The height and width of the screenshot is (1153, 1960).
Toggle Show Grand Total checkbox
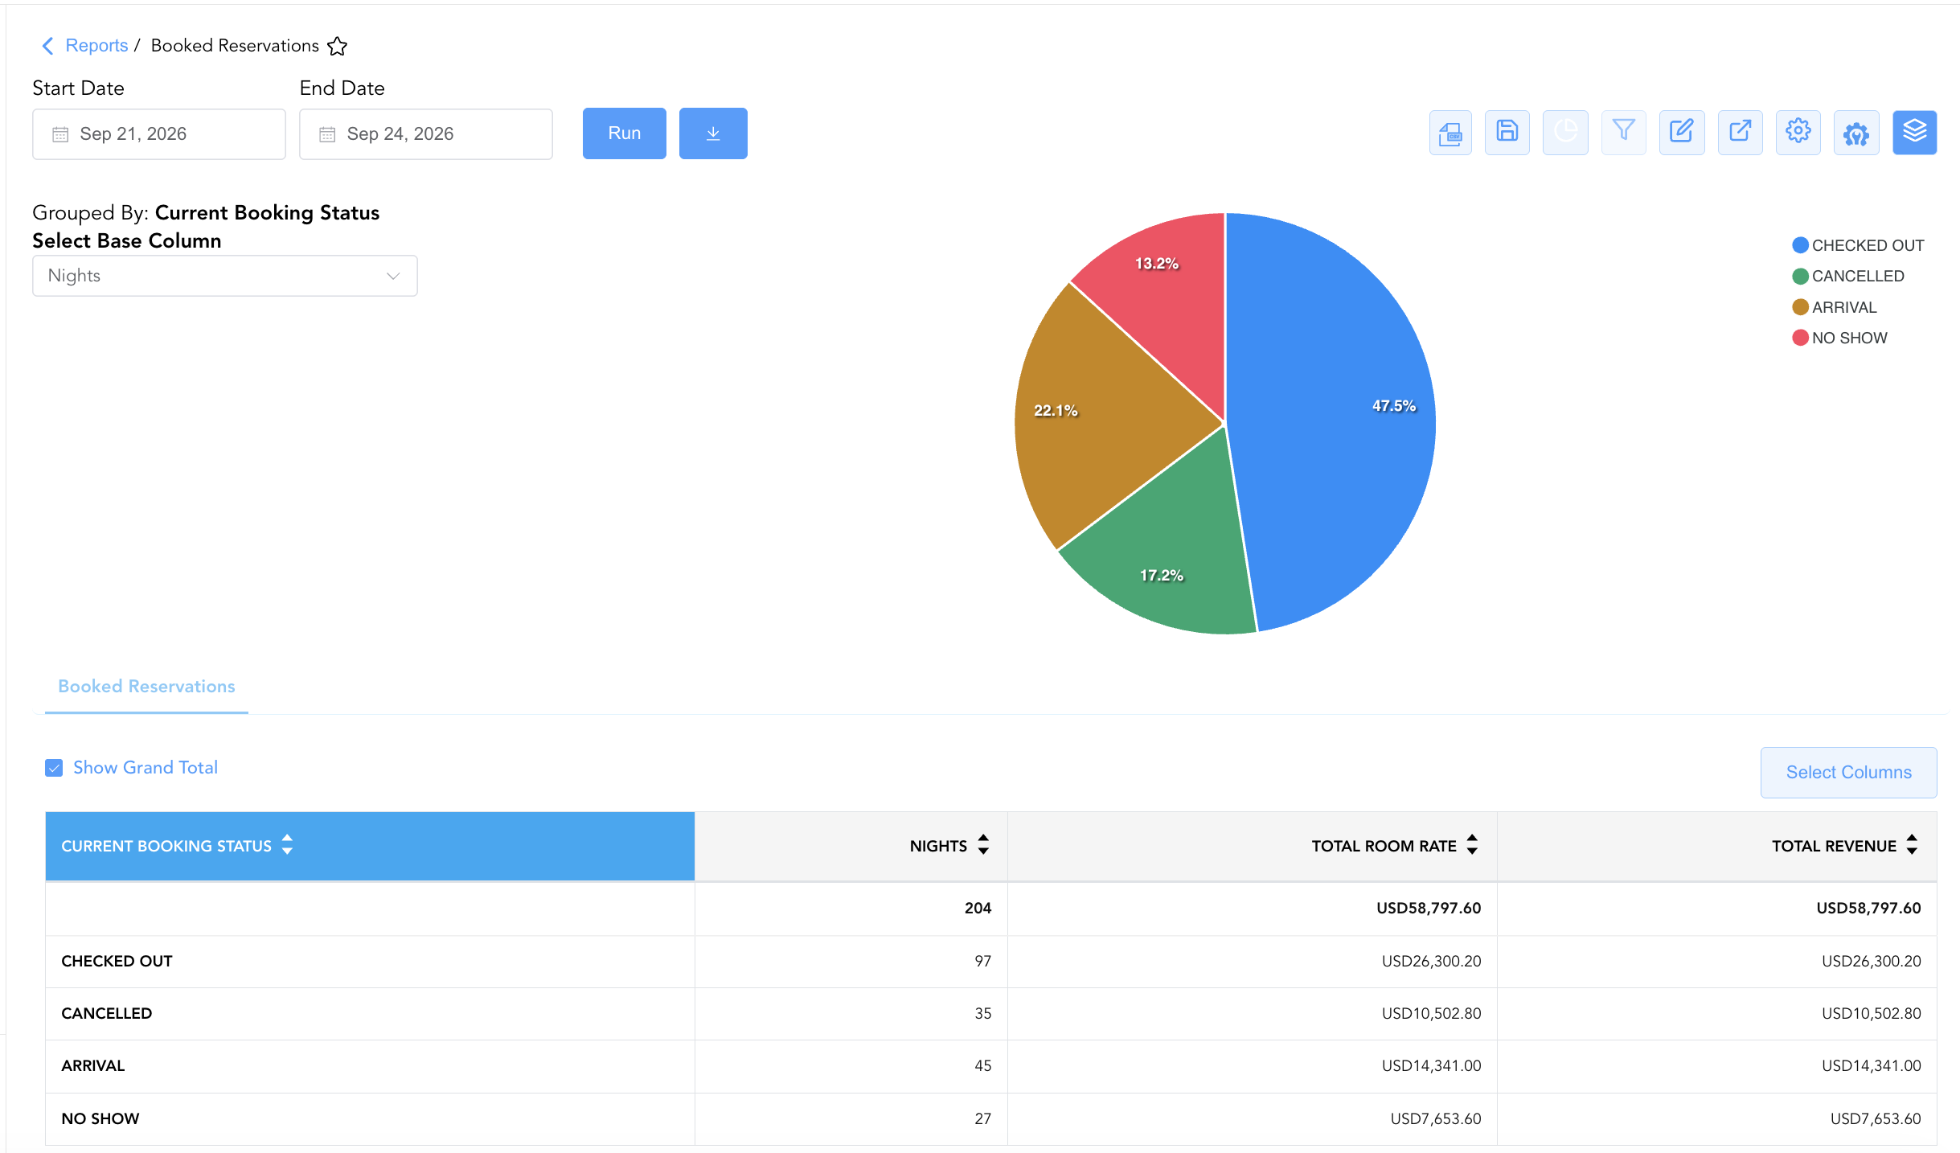click(x=54, y=768)
